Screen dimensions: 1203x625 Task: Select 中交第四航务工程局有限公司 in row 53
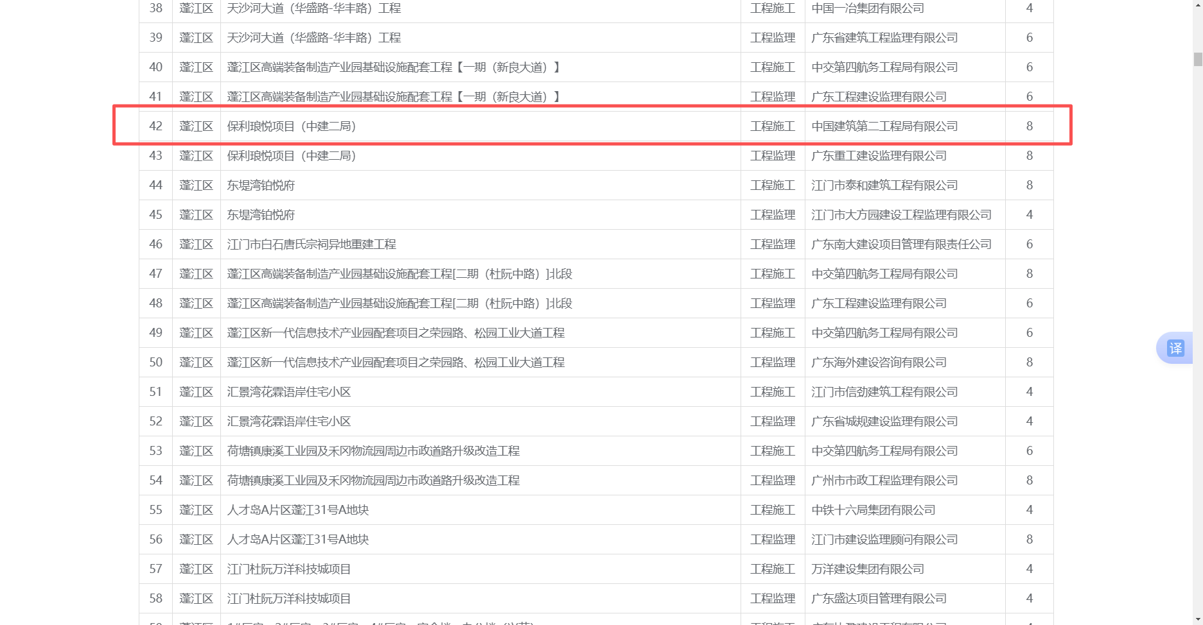[x=884, y=451]
